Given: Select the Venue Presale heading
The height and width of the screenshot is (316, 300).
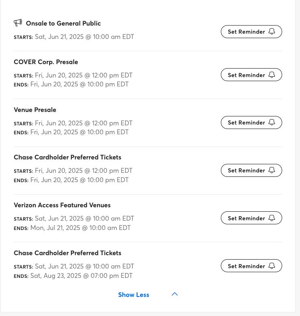Looking at the screenshot, I should 35,110.
